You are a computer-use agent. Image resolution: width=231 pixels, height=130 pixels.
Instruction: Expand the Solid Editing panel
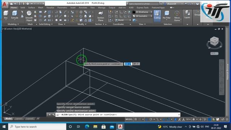coord(46,24)
